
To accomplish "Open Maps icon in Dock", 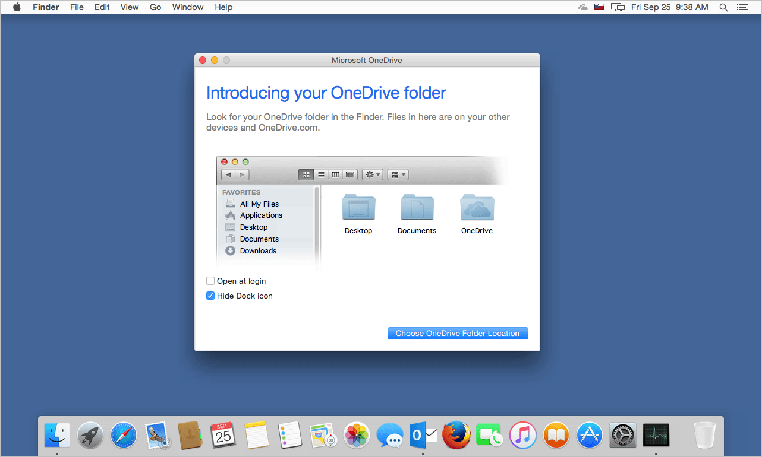I will point(324,436).
